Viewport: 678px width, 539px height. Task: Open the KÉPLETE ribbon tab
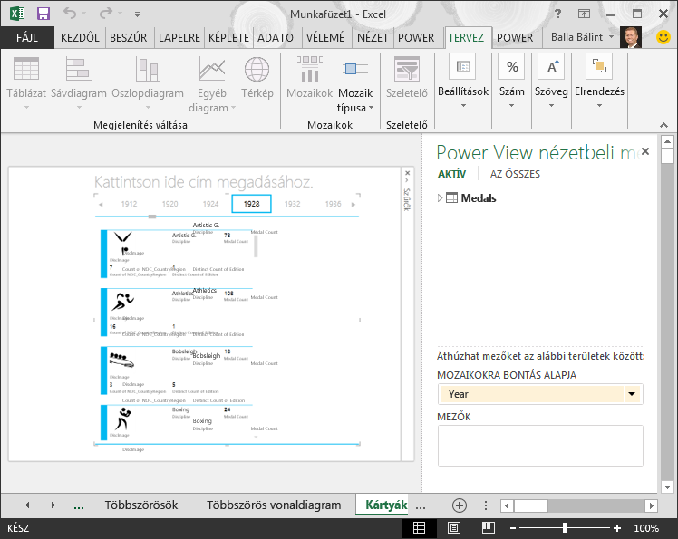coord(228,38)
